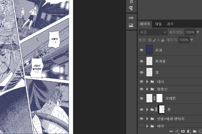Select the group named 인물+배경 펜터치

171,119
